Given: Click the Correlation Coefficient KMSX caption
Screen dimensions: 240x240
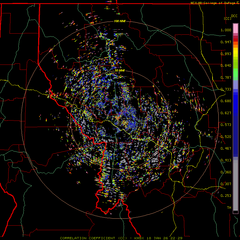Looking at the screenshot, I should point(121,238).
